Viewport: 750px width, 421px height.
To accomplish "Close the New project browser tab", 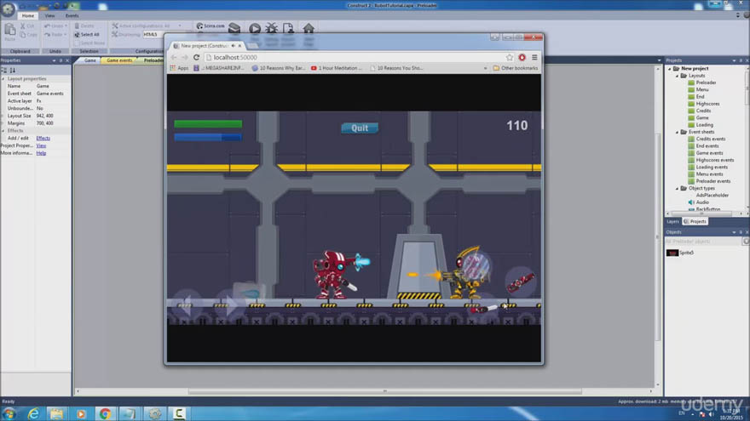I will pyautogui.click(x=239, y=46).
